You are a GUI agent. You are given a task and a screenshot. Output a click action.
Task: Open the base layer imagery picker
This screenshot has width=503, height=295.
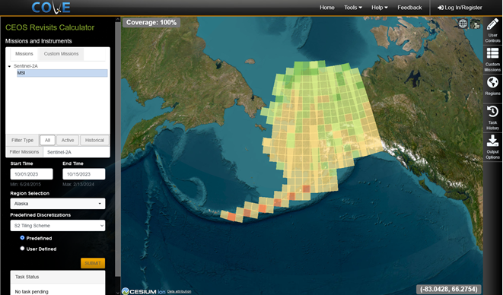[475, 24]
